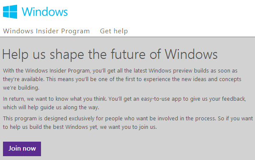Click the phrase 'easy-to-use app'

coord(161,99)
